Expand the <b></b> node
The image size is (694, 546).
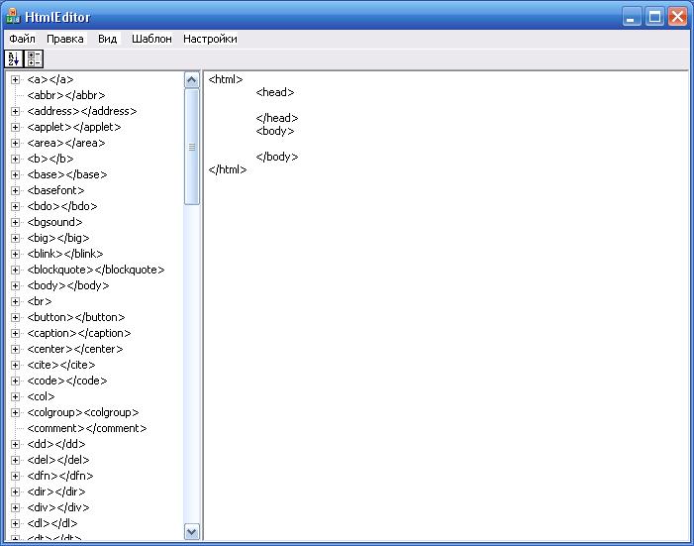[x=16, y=159]
